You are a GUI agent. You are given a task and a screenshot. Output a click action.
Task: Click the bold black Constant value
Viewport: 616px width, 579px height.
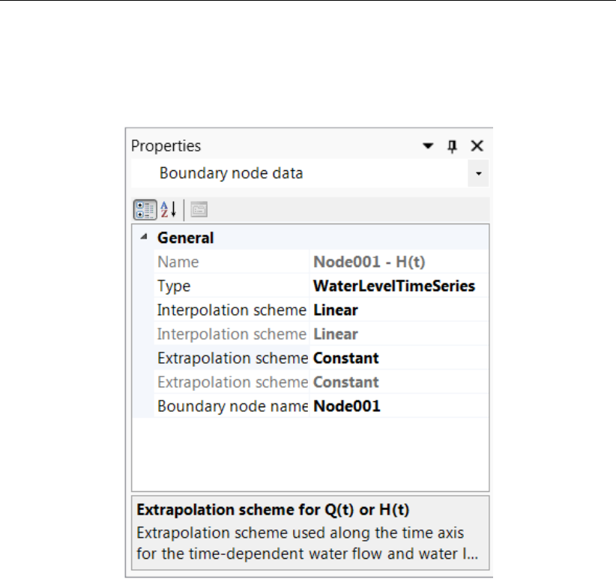[346, 358]
